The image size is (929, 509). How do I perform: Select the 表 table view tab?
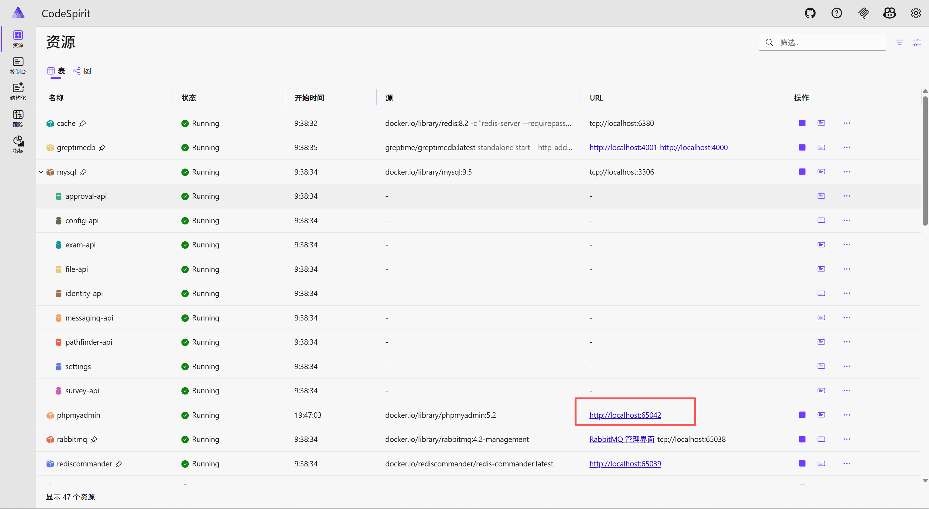click(56, 71)
